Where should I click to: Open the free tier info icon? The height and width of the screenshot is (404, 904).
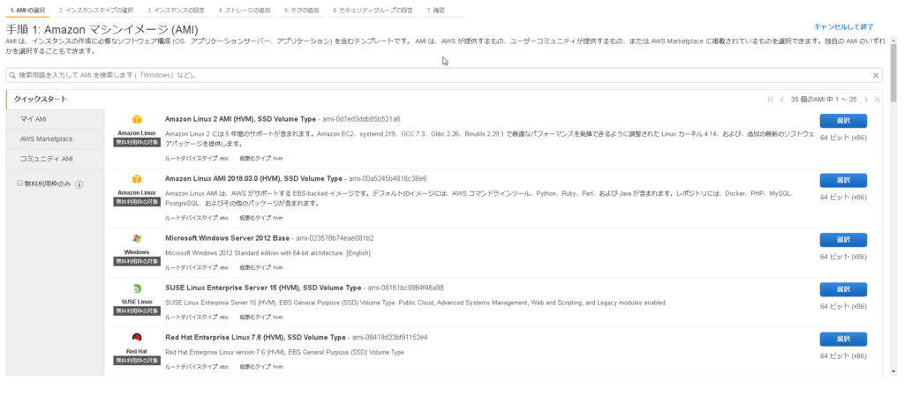[x=79, y=184]
